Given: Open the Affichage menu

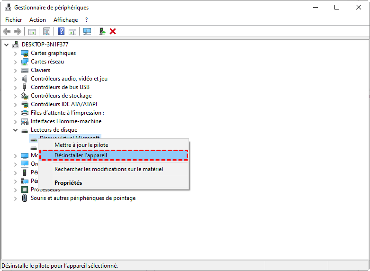Looking at the screenshot, I should coord(65,20).
